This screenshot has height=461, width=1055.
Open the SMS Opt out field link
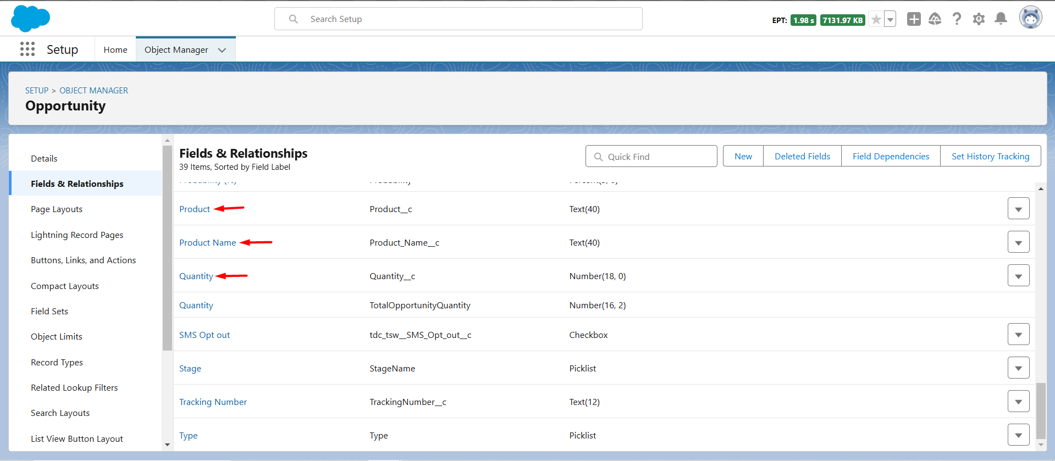coord(205,335)
